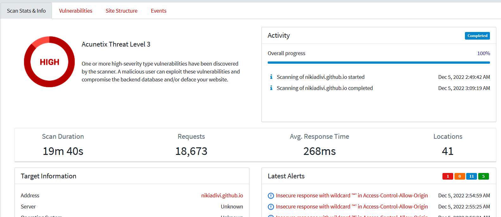The height and width of the screenshot is (217, 501).
Task: Click the Requests count 18,673
Action: (191, 151)
